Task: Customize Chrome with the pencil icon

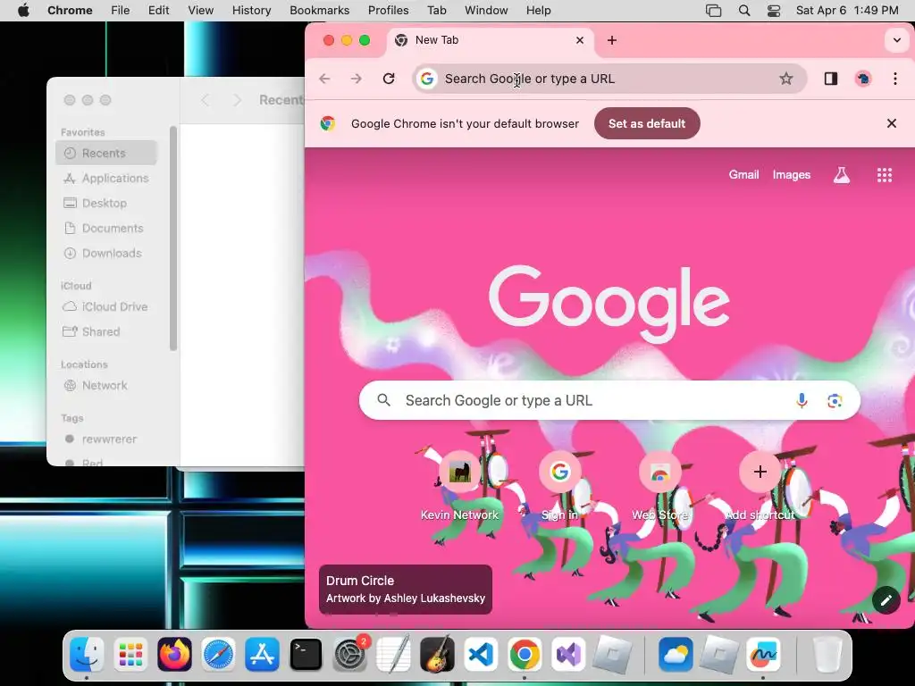Action: point(886,599)
